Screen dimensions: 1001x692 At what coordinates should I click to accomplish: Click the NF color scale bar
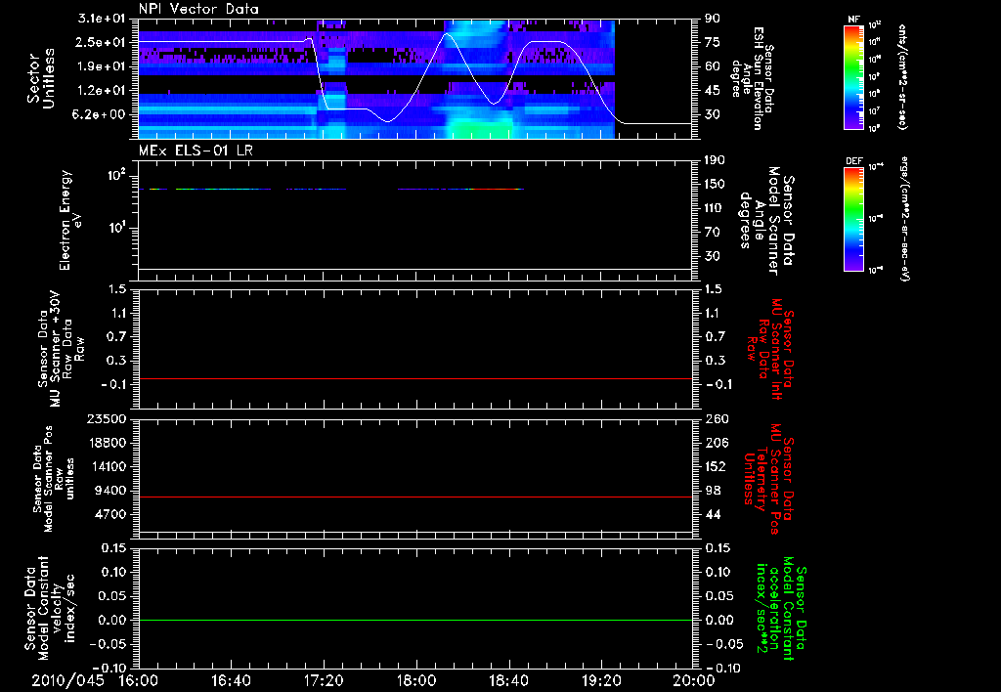(854, 76)
